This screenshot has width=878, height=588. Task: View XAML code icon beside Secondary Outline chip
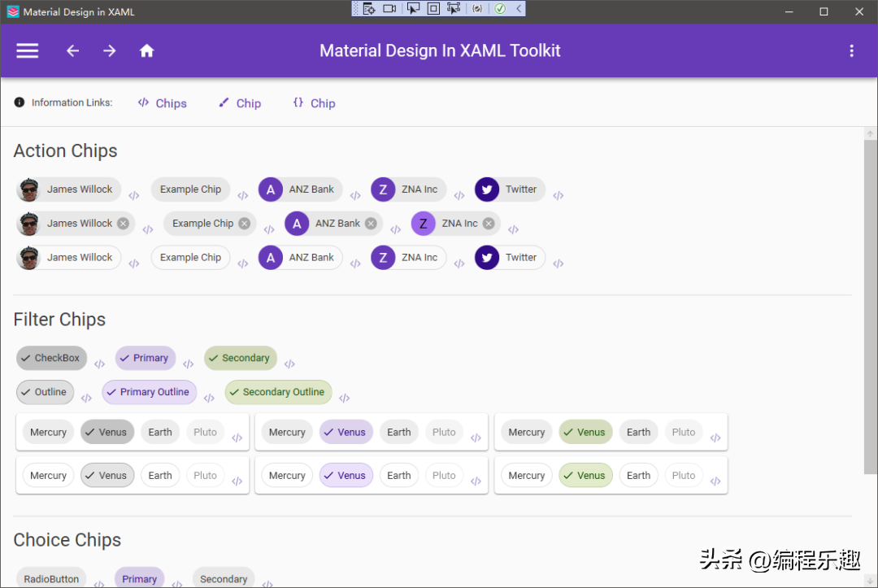344,399
